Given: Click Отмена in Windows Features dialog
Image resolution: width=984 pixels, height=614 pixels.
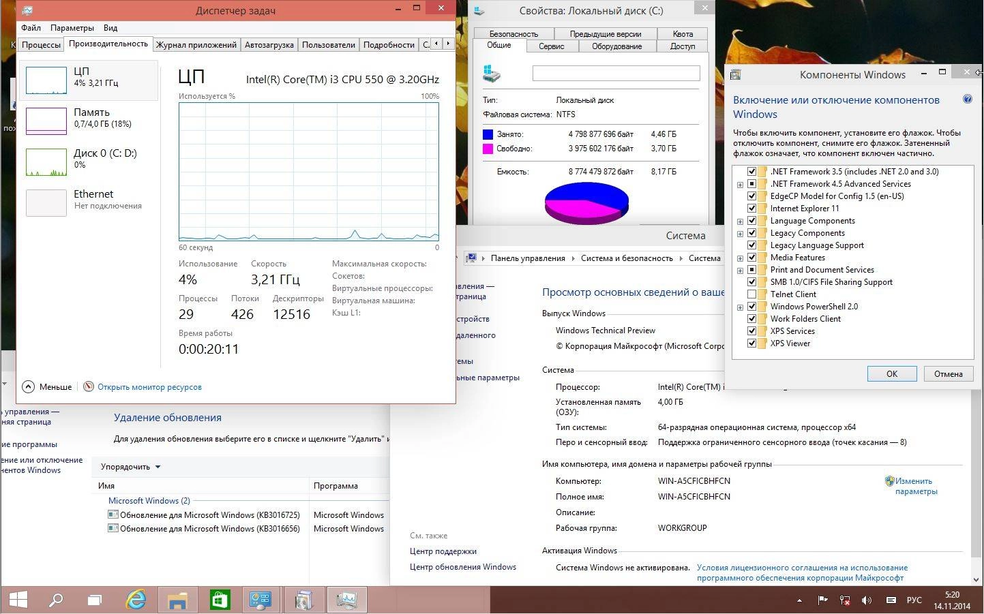Looking at the screenshot, I should click(948, 373).
